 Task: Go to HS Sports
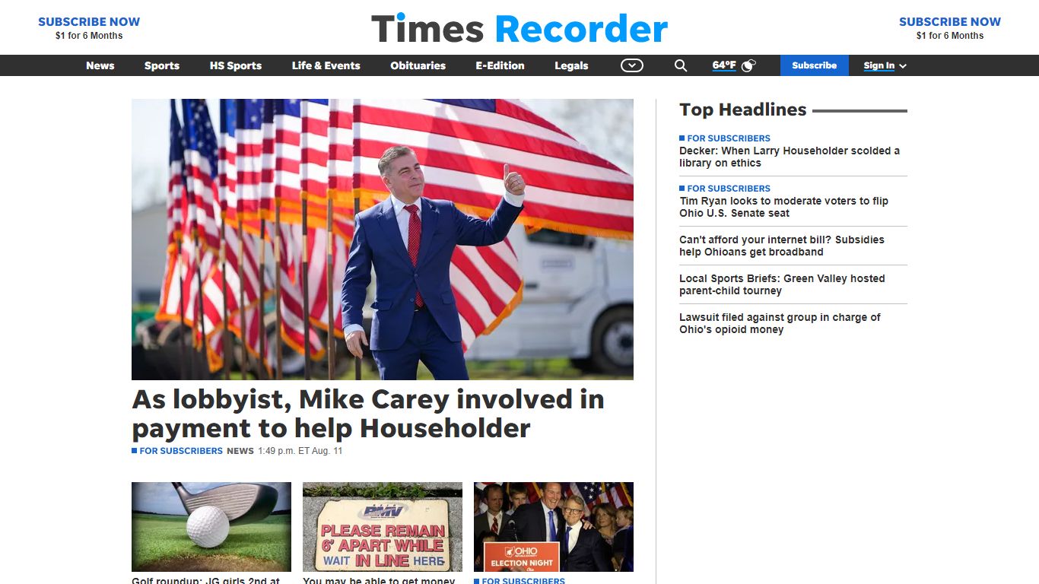point(236,65)
